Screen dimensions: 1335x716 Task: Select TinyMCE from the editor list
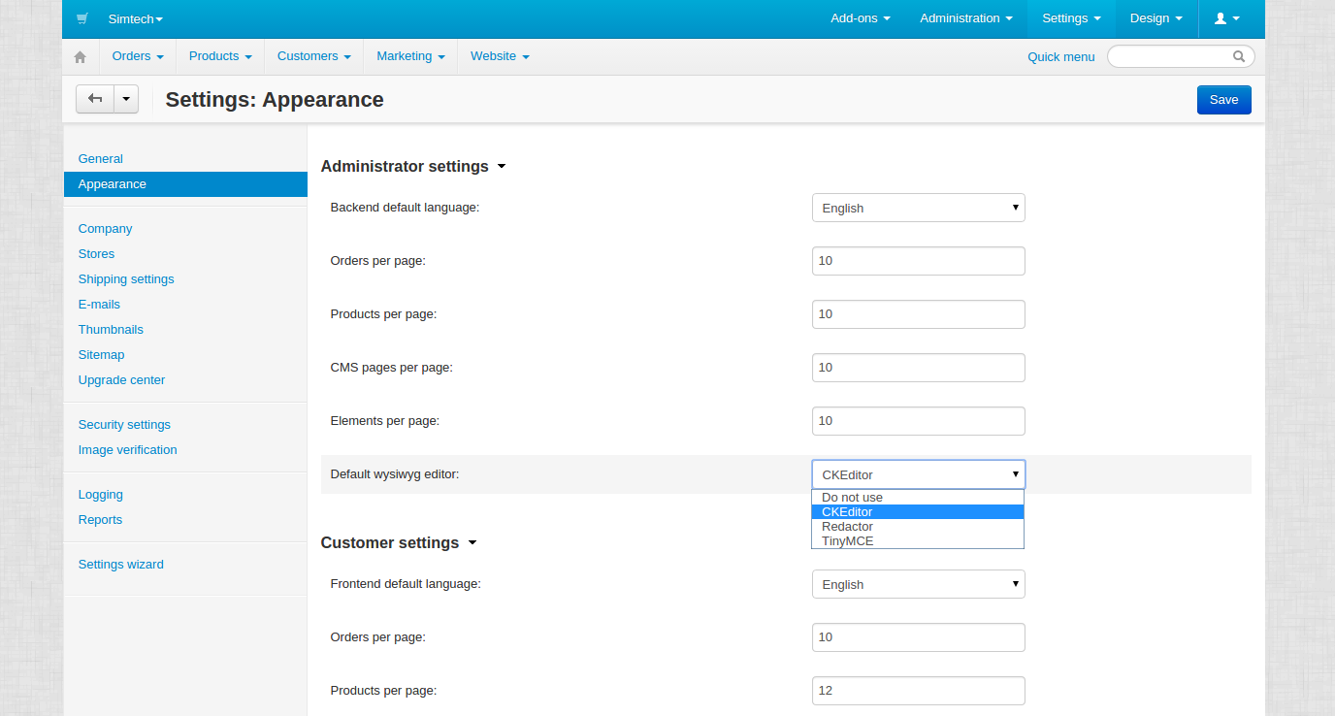[848, 541]
